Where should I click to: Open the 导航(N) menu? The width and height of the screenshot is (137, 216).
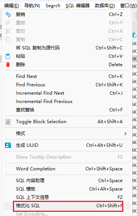click(32, 6)
